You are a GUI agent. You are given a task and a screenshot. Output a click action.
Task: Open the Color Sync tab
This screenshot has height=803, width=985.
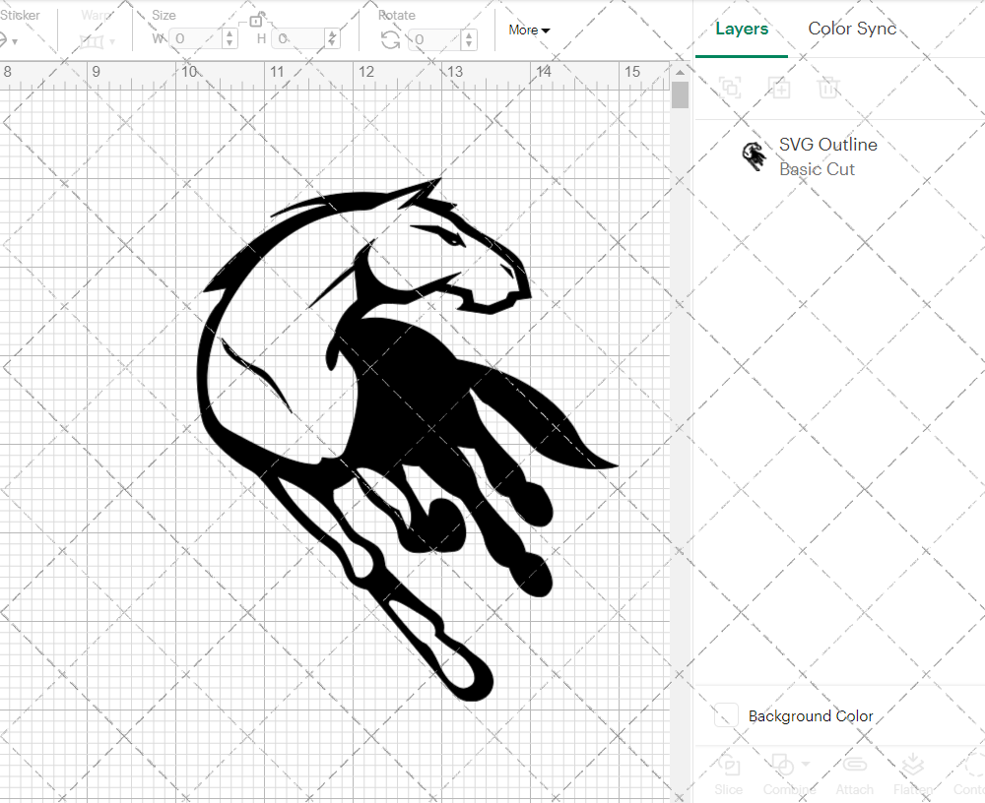(852, 29)
